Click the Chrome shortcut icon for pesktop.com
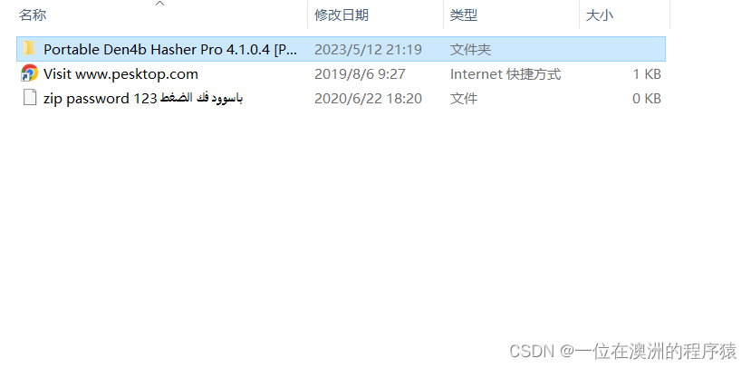The width and height of the screenshot is (751, 368). point(29,73)
